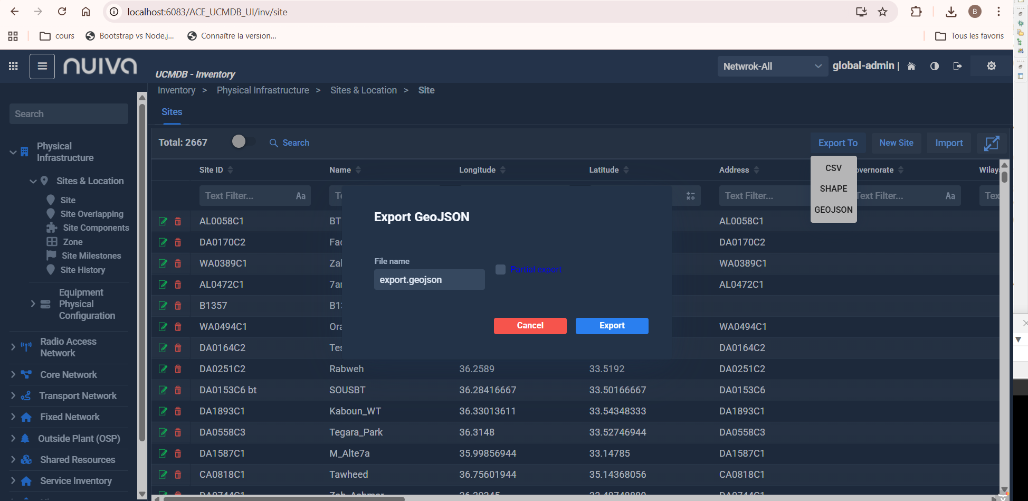Expand Radio Access Network tree node
The image size is (1028, 501).
tap(13, 347)
